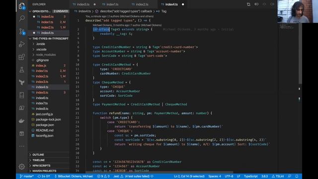Click Bitbucket: Dickens, Michael status item

click(74, 176)
